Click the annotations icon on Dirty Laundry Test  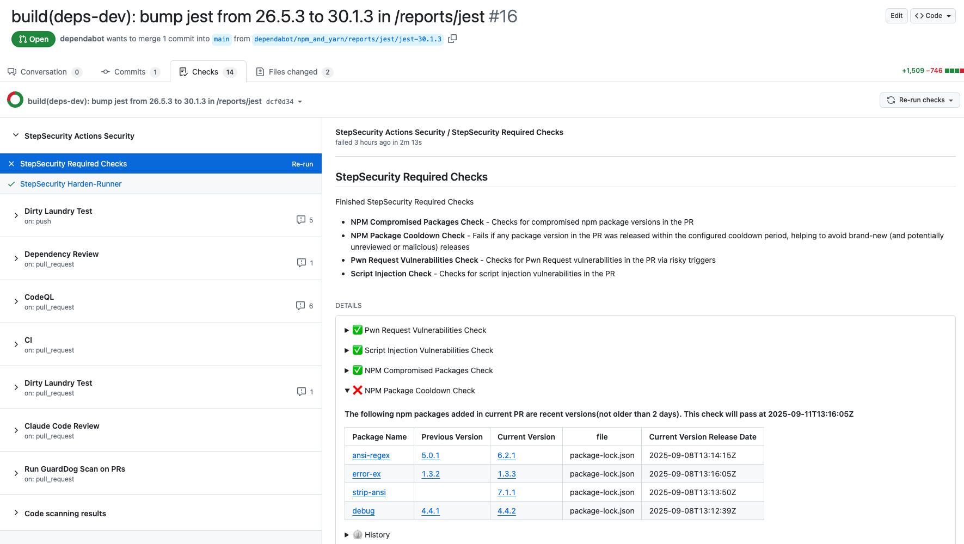click(300, 219)
